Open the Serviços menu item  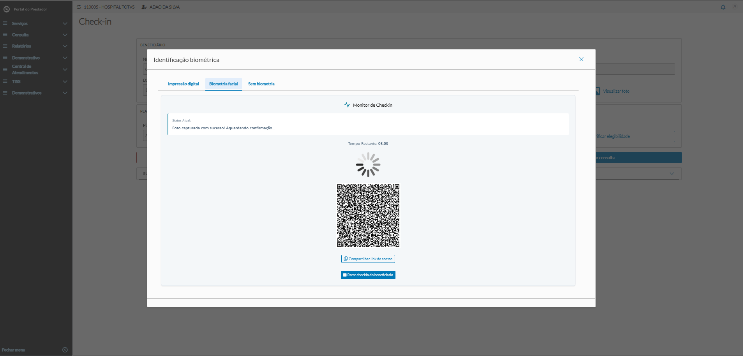tap(20, 24)
